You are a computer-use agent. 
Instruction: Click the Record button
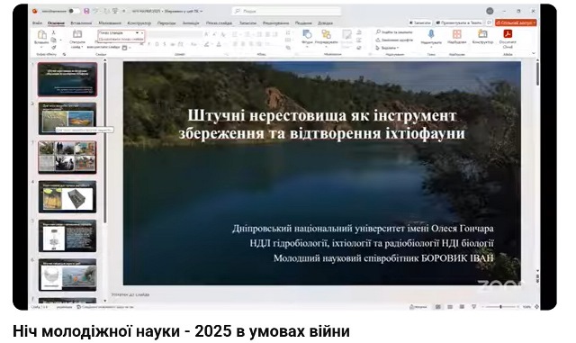[x=420, y=23]
